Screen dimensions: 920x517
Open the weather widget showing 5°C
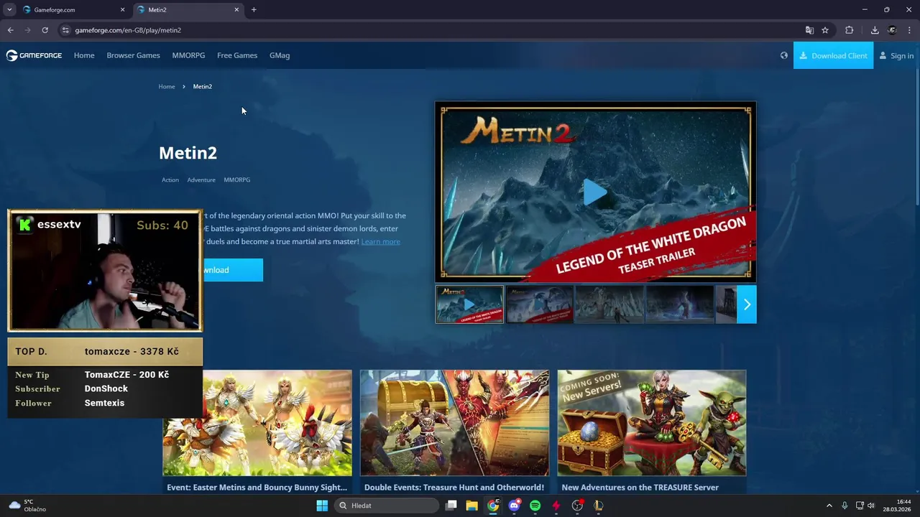tap(27, 506)
